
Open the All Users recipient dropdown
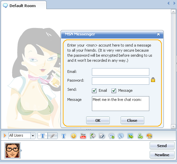pyautogui.click(x=33, y=136)
